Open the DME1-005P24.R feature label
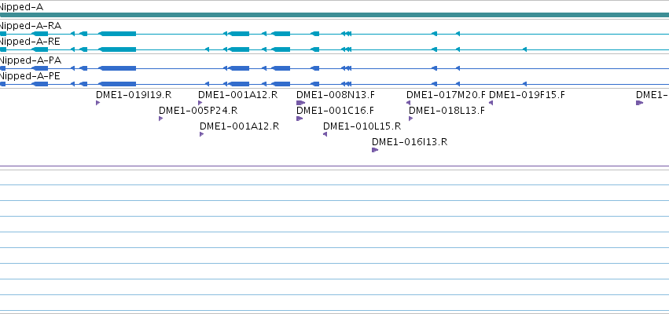The width and height of the screenshot is (669, 314). coord(198,111)
